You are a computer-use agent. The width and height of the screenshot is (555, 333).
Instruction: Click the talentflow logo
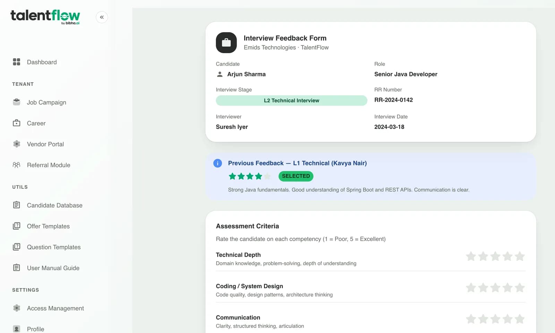coord(45,17)
